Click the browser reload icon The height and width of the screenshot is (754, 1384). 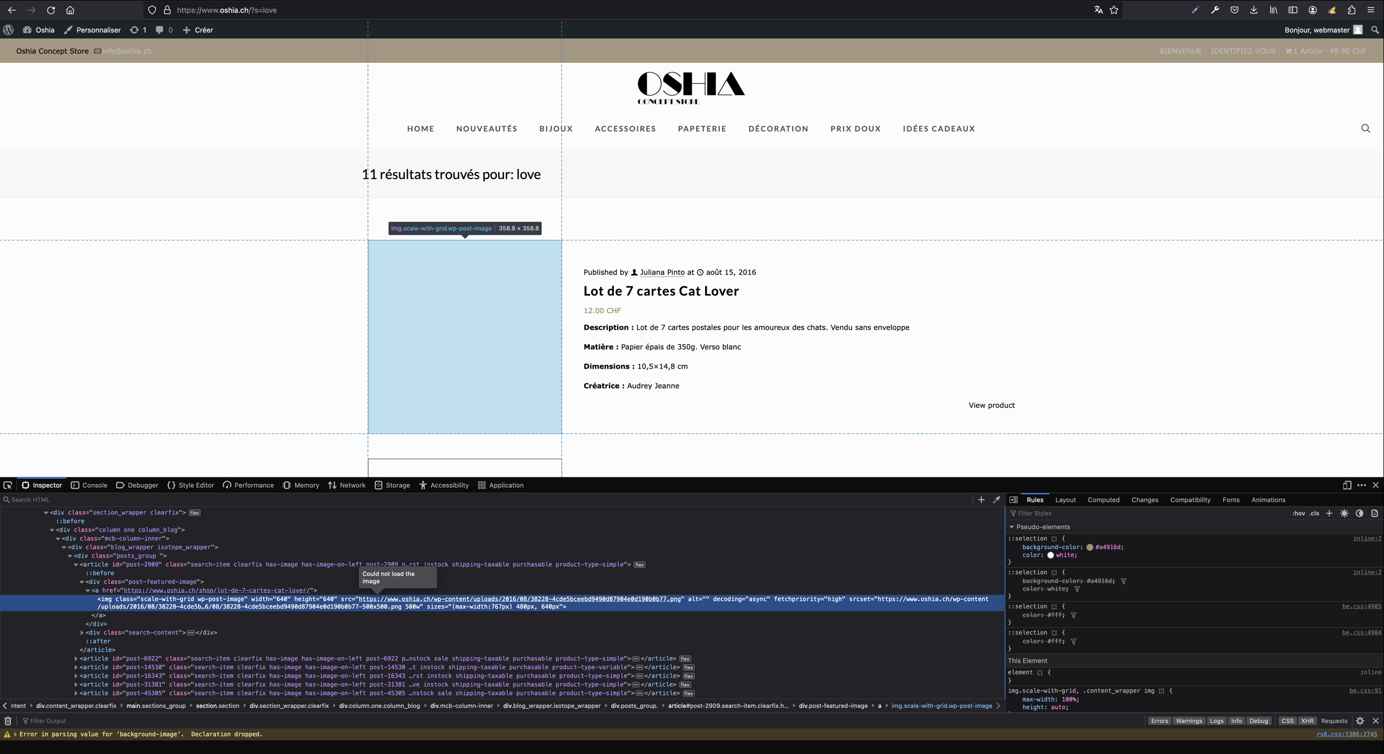51,10
